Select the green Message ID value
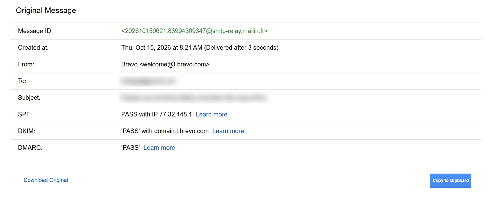 tap(194, 31)
